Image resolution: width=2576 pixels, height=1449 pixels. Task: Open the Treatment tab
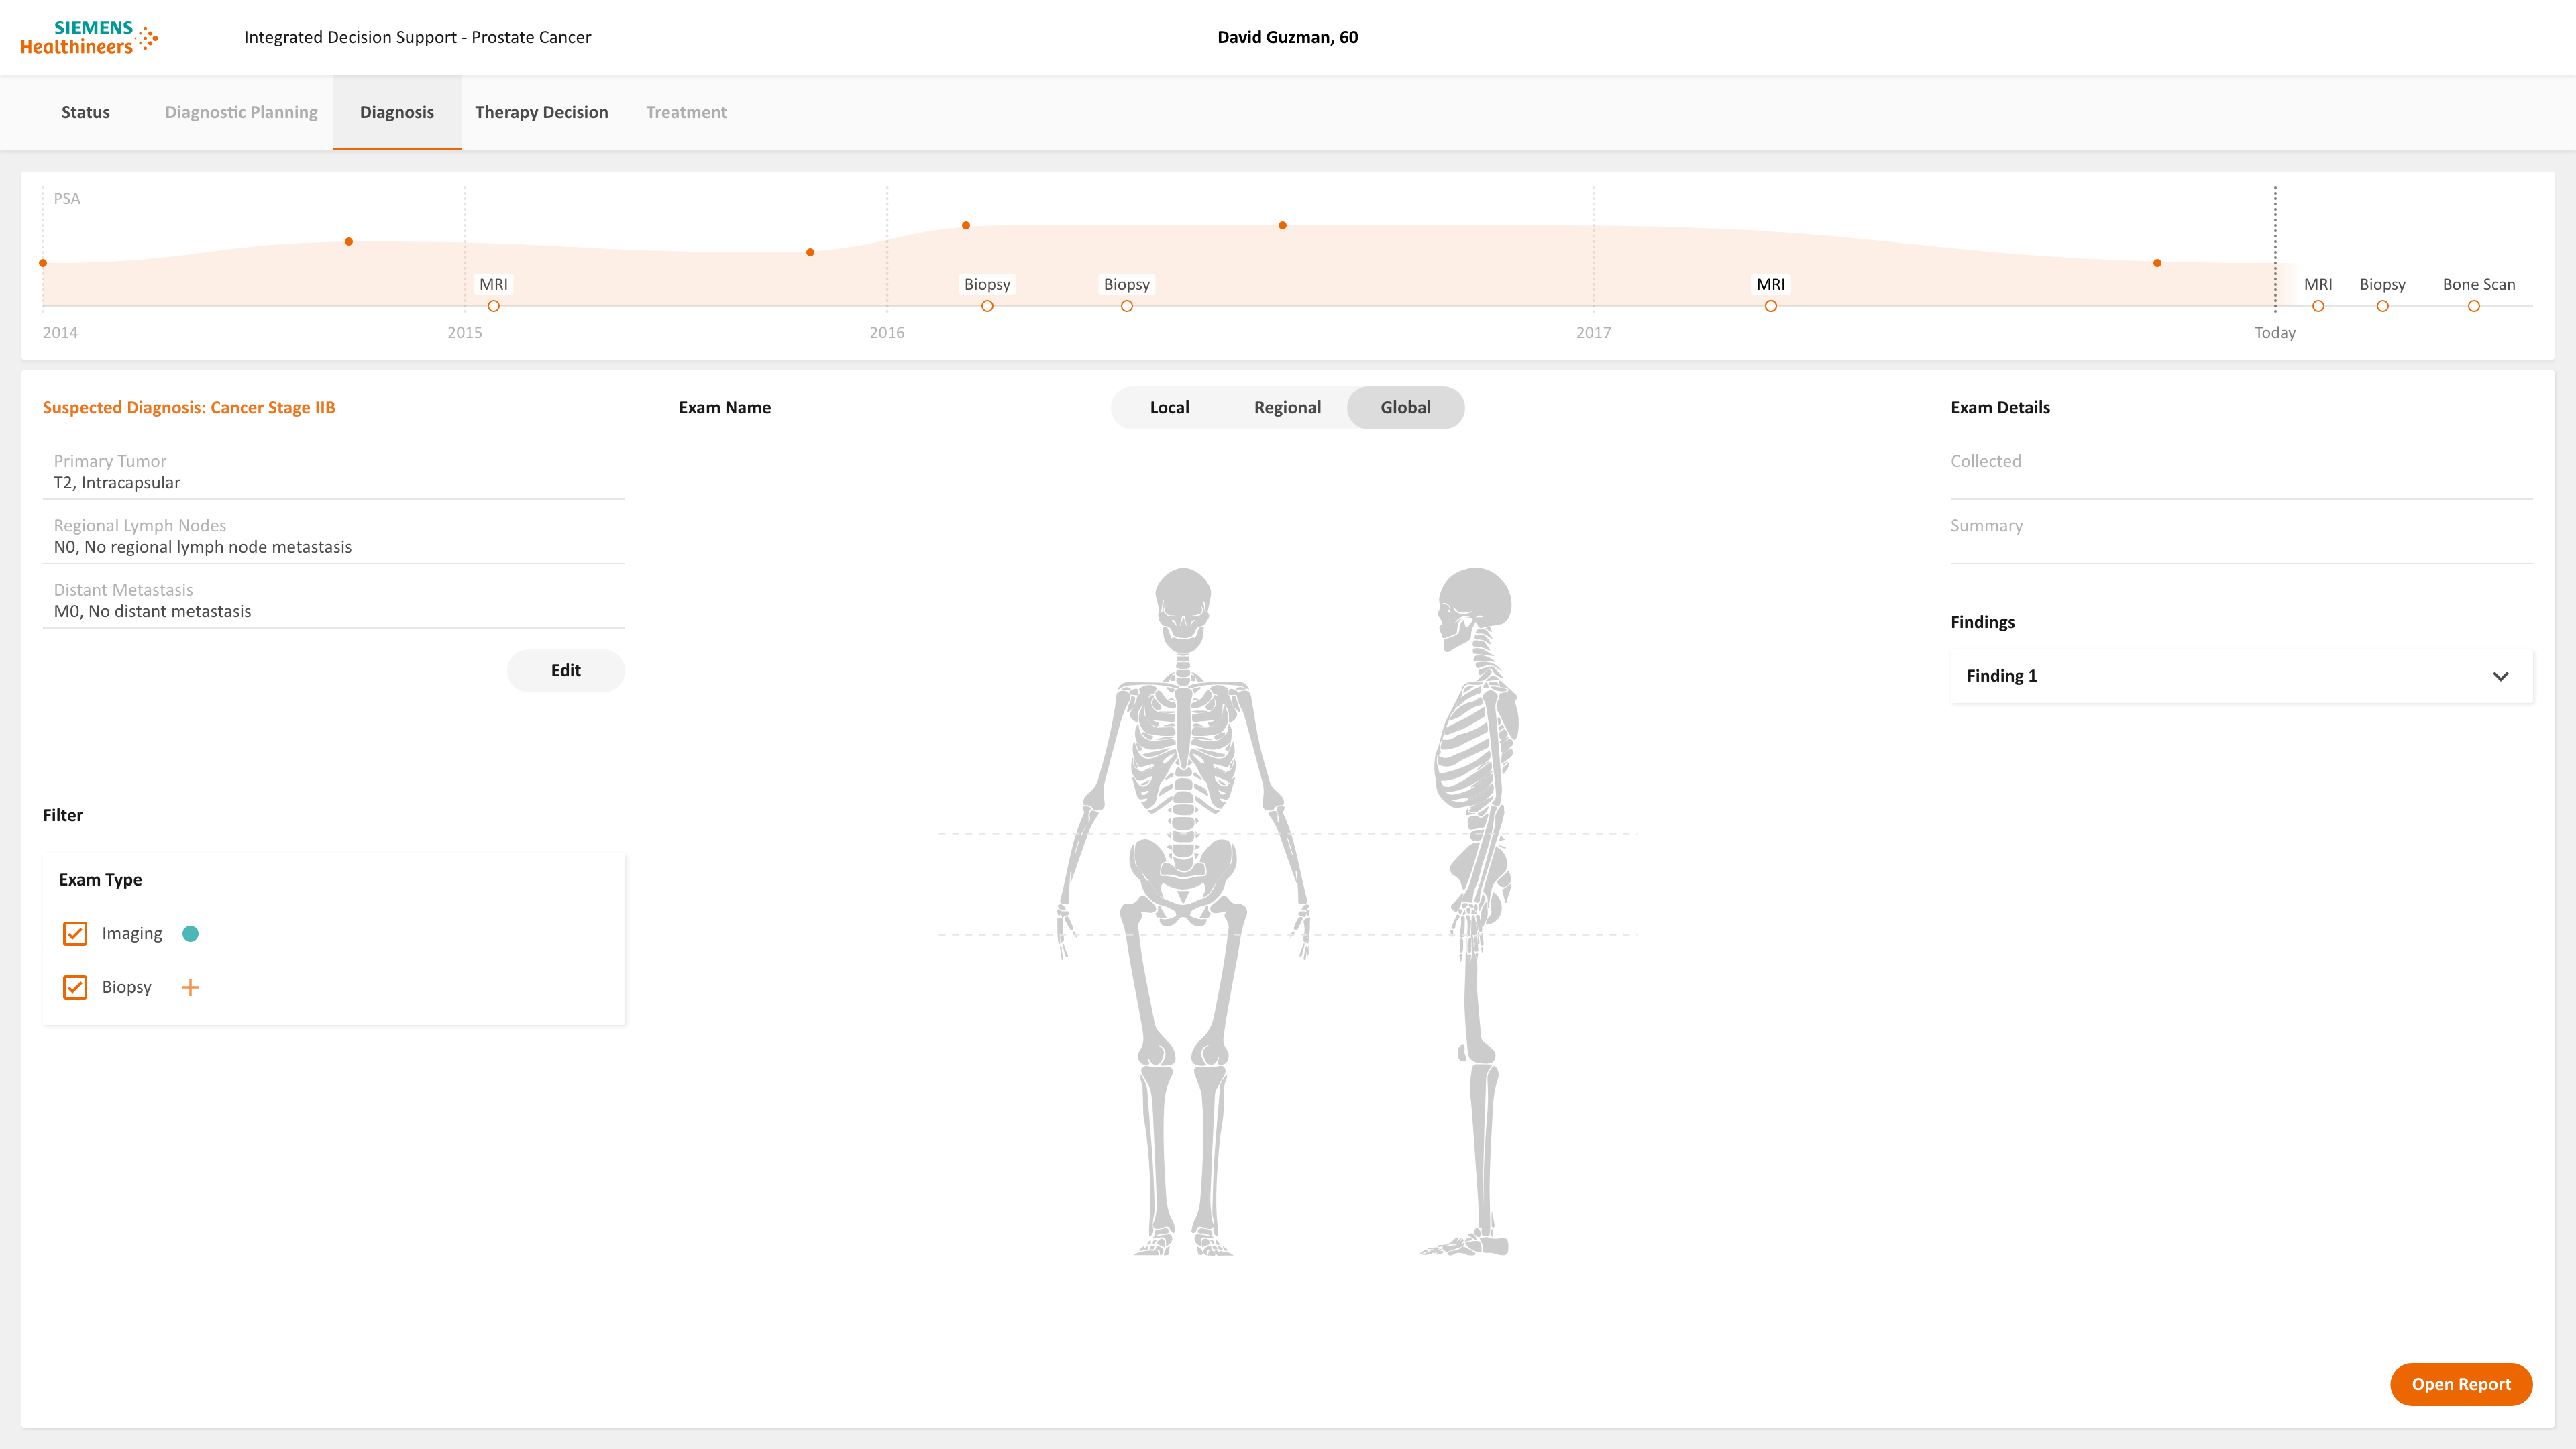click(686, 112)
